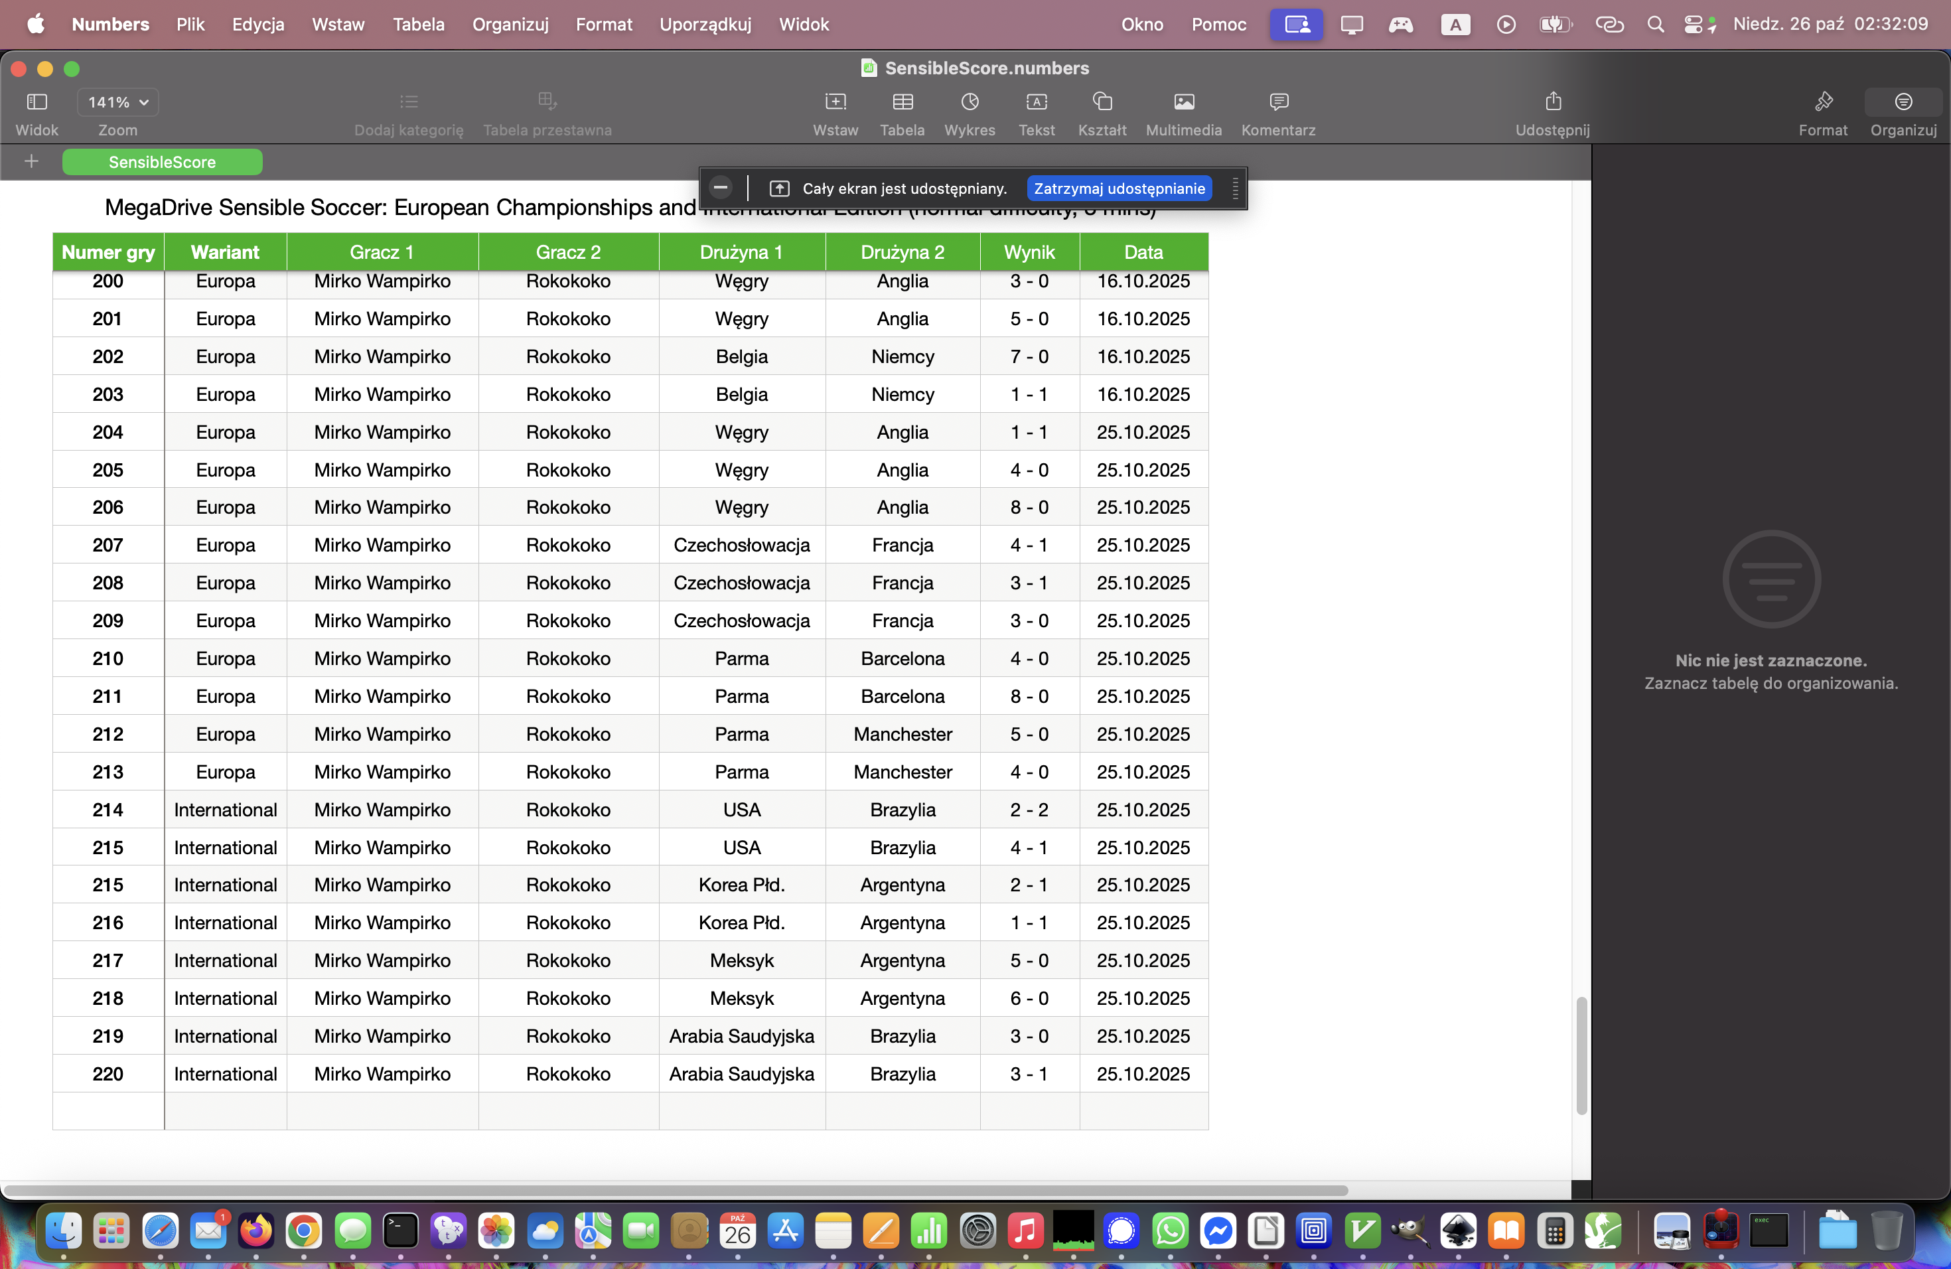The width and height of the screenshot is (1951, 1269).
Task: Click the vertical scrollbar thumb
Action: click(x=1581, y=1055)
